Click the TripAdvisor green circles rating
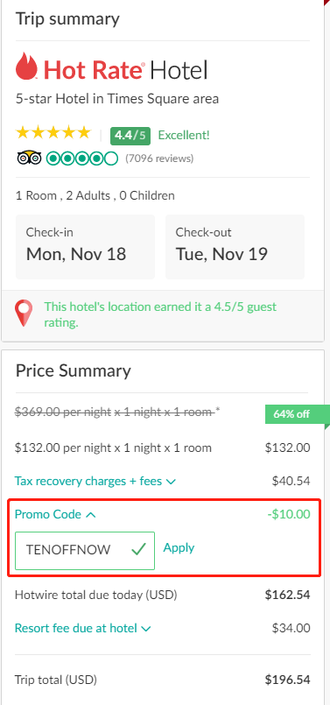 pyautogui.click(x=81, y=159)
